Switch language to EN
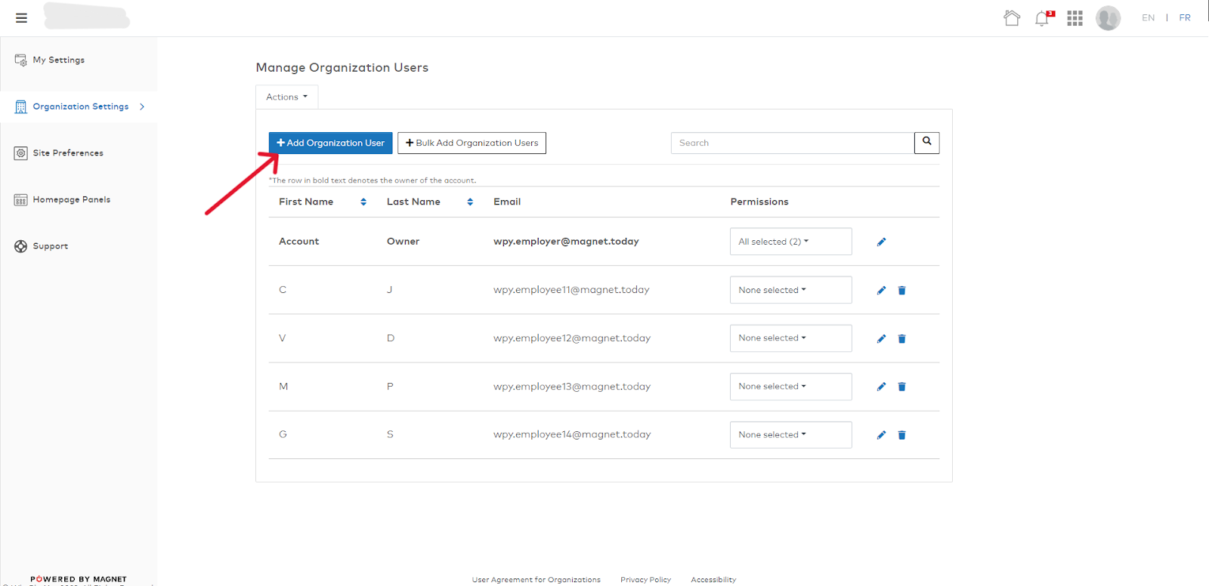The width and height of the screenshot is (1209, 586). (x=1148, y=17)
